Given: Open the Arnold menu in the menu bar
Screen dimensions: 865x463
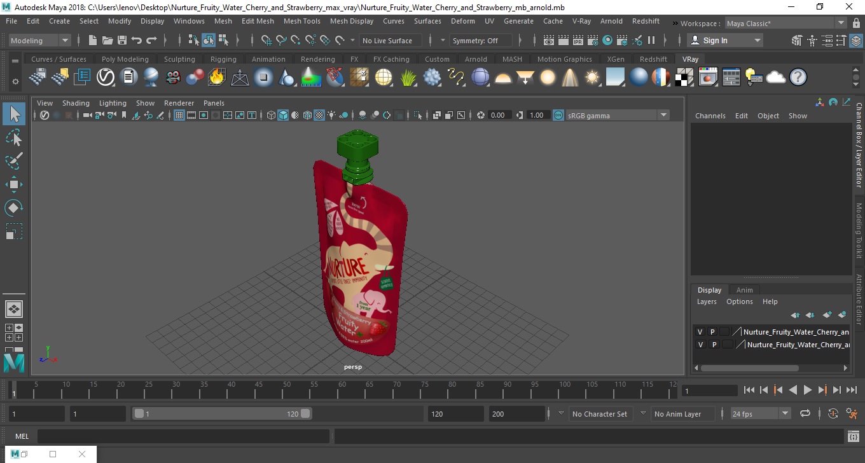Looking at the screenshot, I should coord(611,21).
